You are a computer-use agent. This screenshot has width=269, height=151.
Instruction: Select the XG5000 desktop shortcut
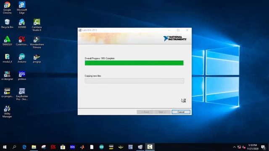click(x=22, y=23)
